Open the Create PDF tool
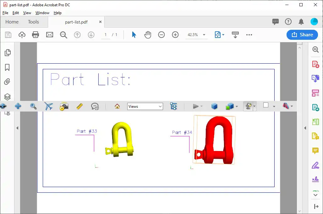323x214 pixels. click(x=315, y=64)
